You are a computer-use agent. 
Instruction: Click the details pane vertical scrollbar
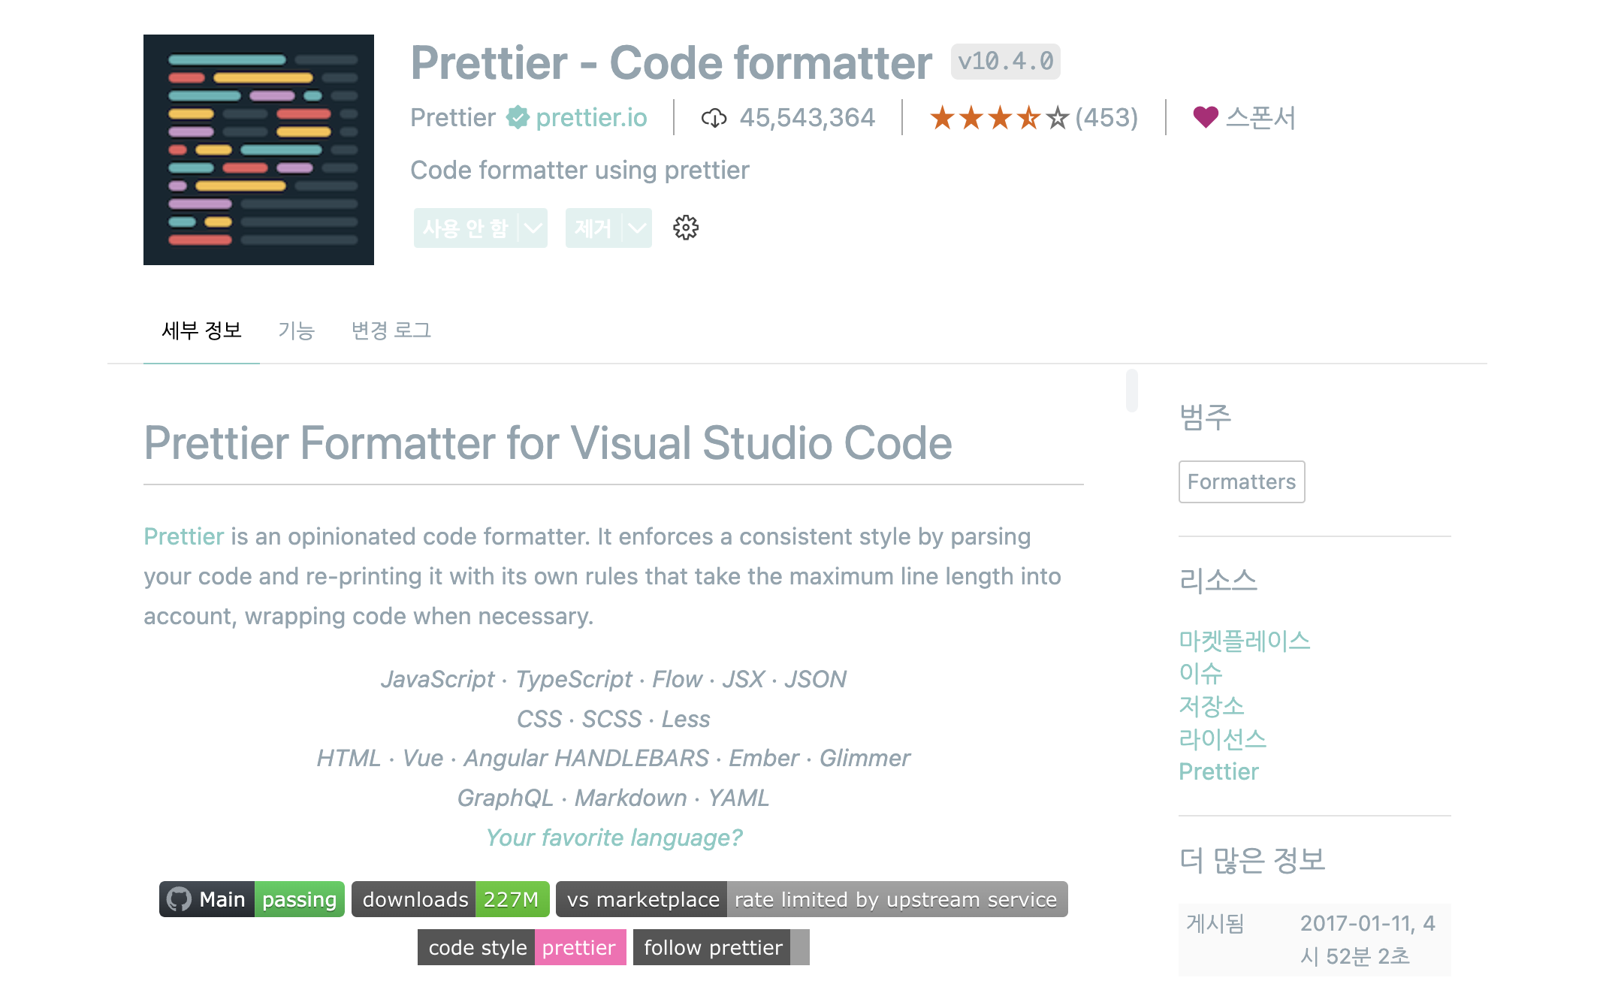point(1131,390)
